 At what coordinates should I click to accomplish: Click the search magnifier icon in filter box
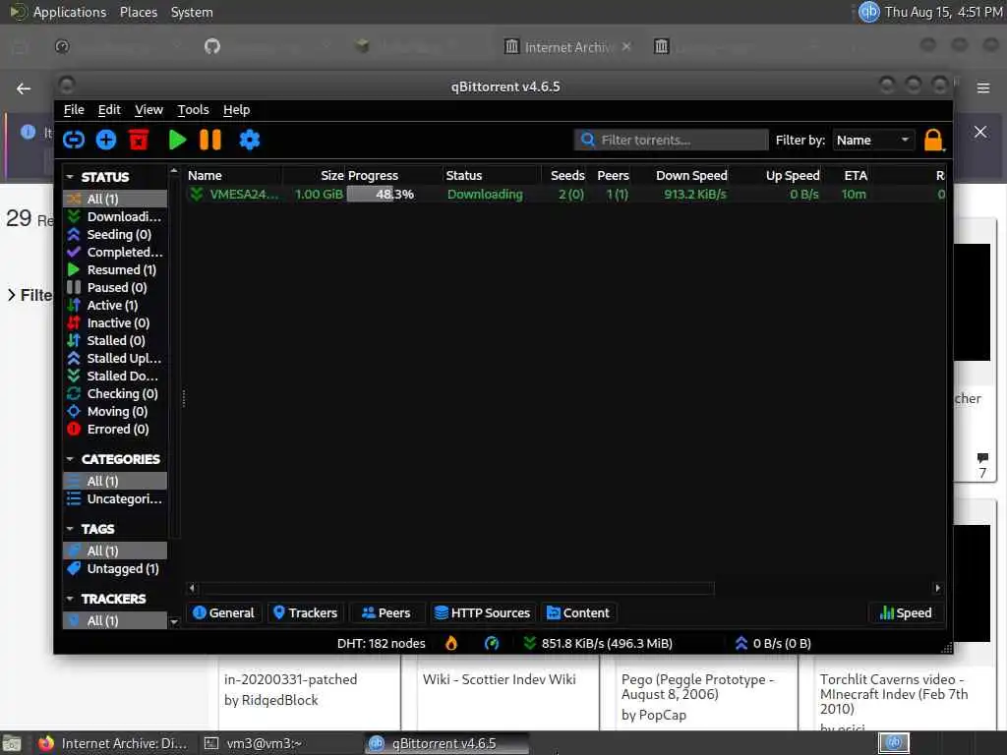tap(587, 140)
